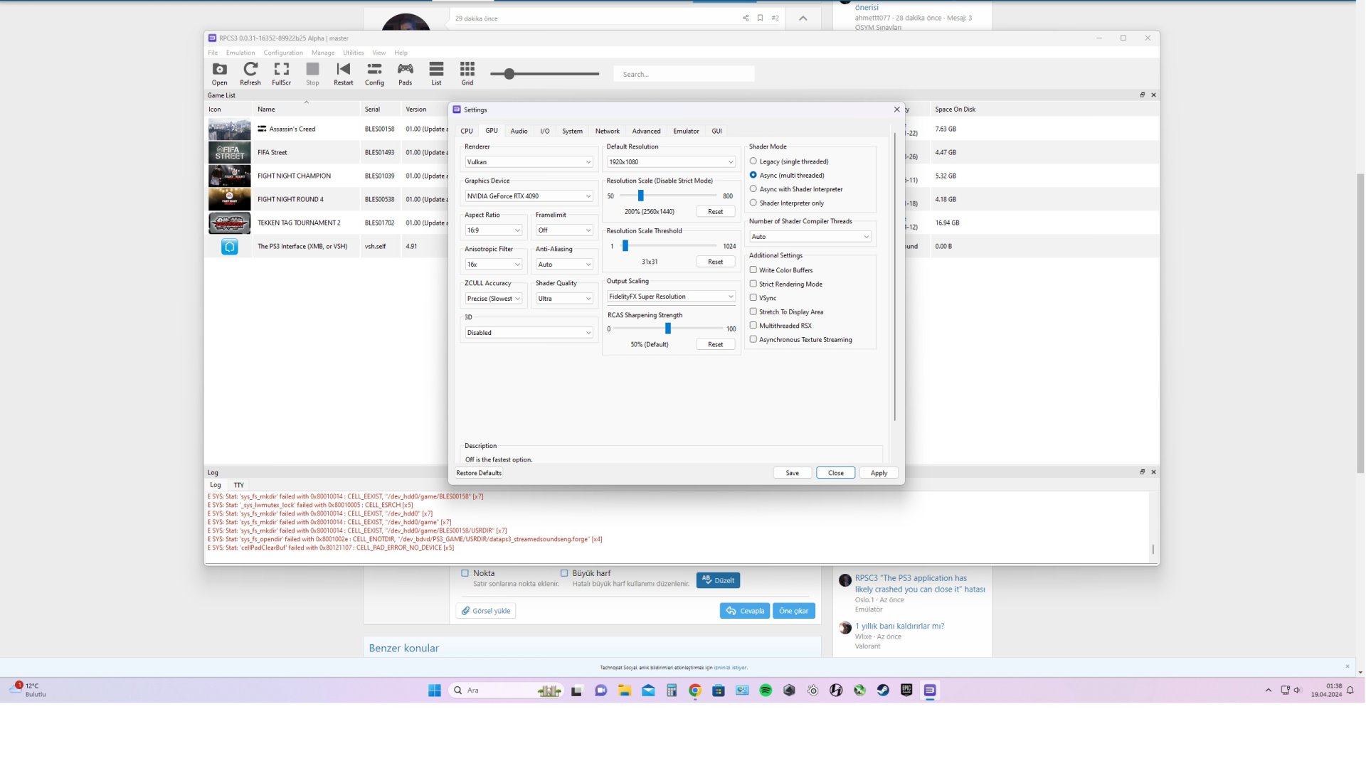The width and height of the screenshot is (1366, 768).
Task: Click the Apply button
Action: pyautogui.click(x=879, y=473)
